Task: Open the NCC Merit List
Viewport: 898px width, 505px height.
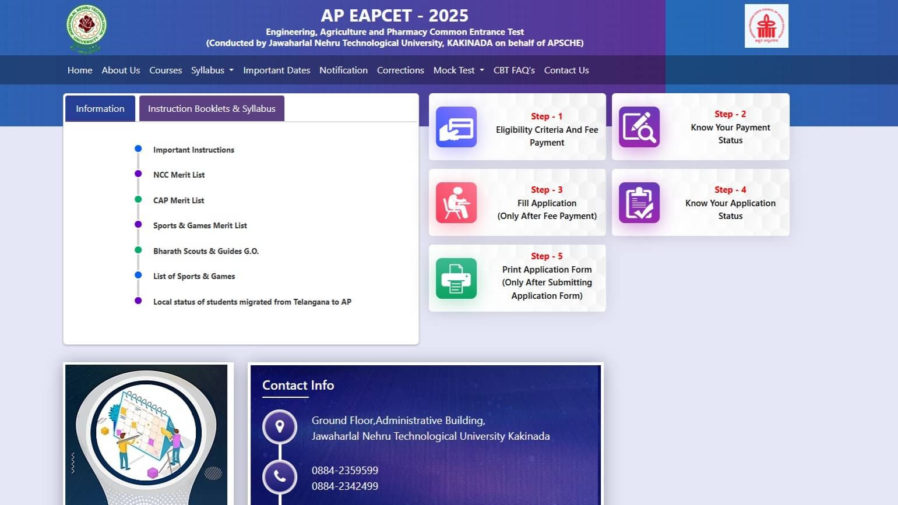Action: pos(179,175)
